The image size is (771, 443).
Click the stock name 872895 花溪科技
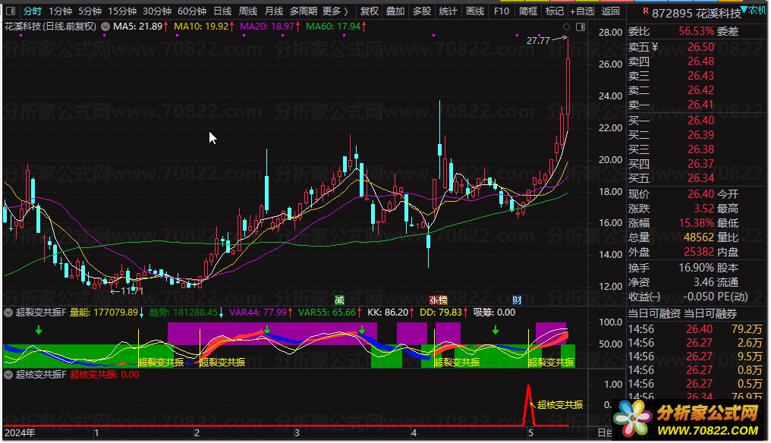[x=697, y=14]
